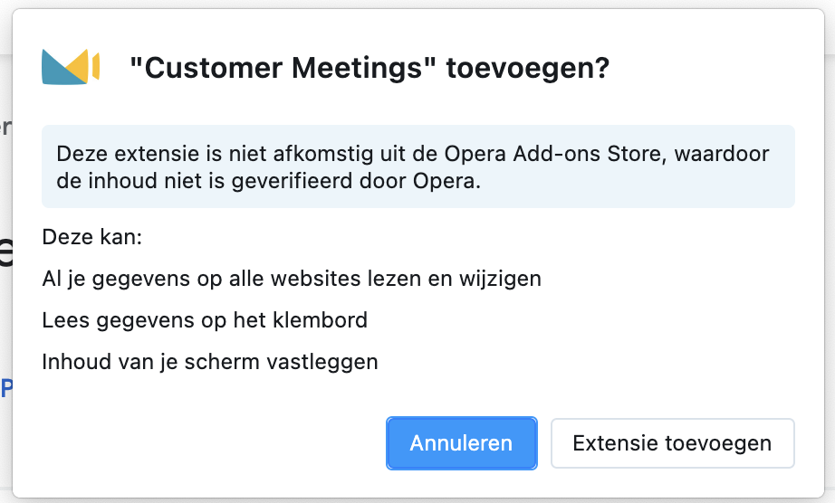Click the Customer Meetings extension icon

(x=71, y=67)
